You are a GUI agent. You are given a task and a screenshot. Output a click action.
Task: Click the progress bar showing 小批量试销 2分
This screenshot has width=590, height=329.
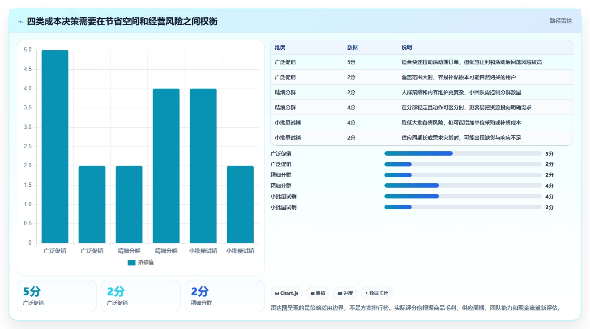tap(463, 207)
